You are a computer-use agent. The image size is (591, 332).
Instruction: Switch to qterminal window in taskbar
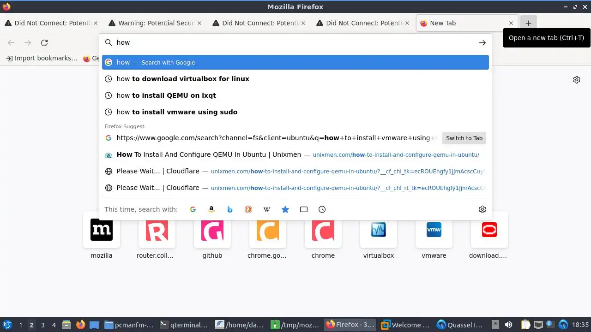pyautogui.click(x=184, y=325)
